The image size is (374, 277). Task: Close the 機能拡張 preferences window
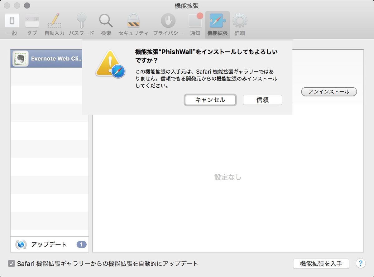(7, 5)
